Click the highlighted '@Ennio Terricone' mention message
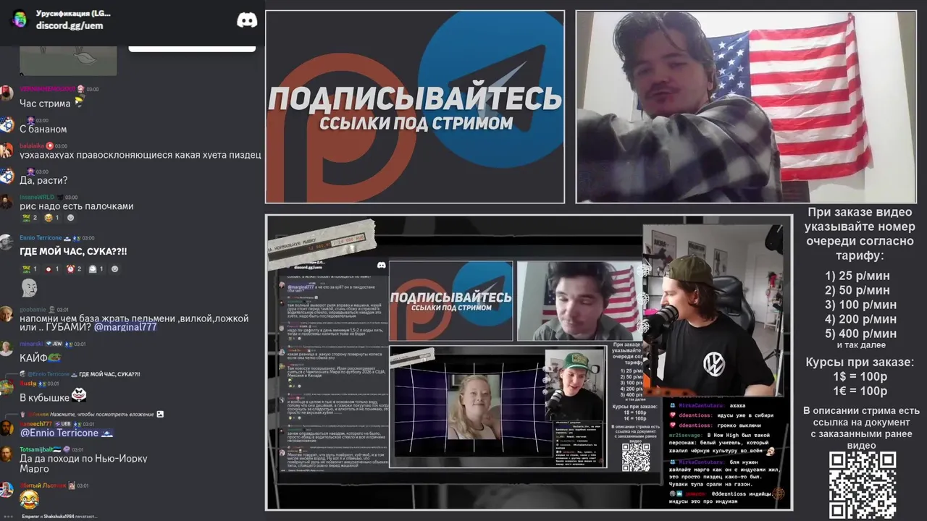 [x=66, y=433]
